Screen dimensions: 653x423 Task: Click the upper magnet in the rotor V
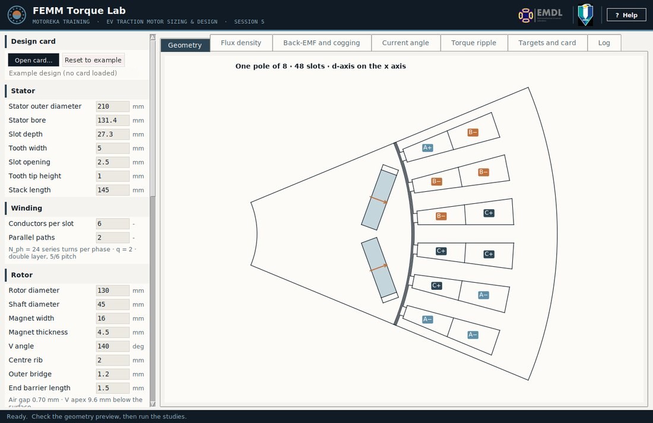tap(379, 199)
